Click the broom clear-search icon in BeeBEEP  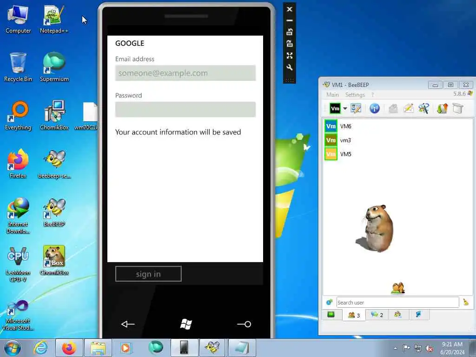(x=466, y=302)
